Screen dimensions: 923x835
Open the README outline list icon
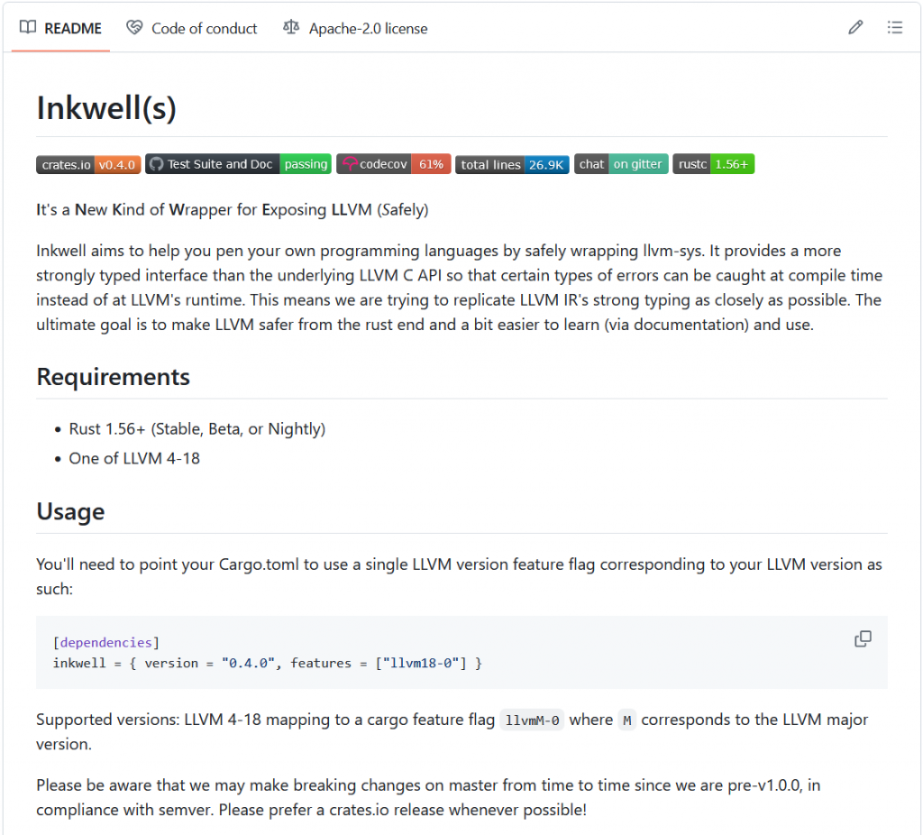tap(894, 28)
